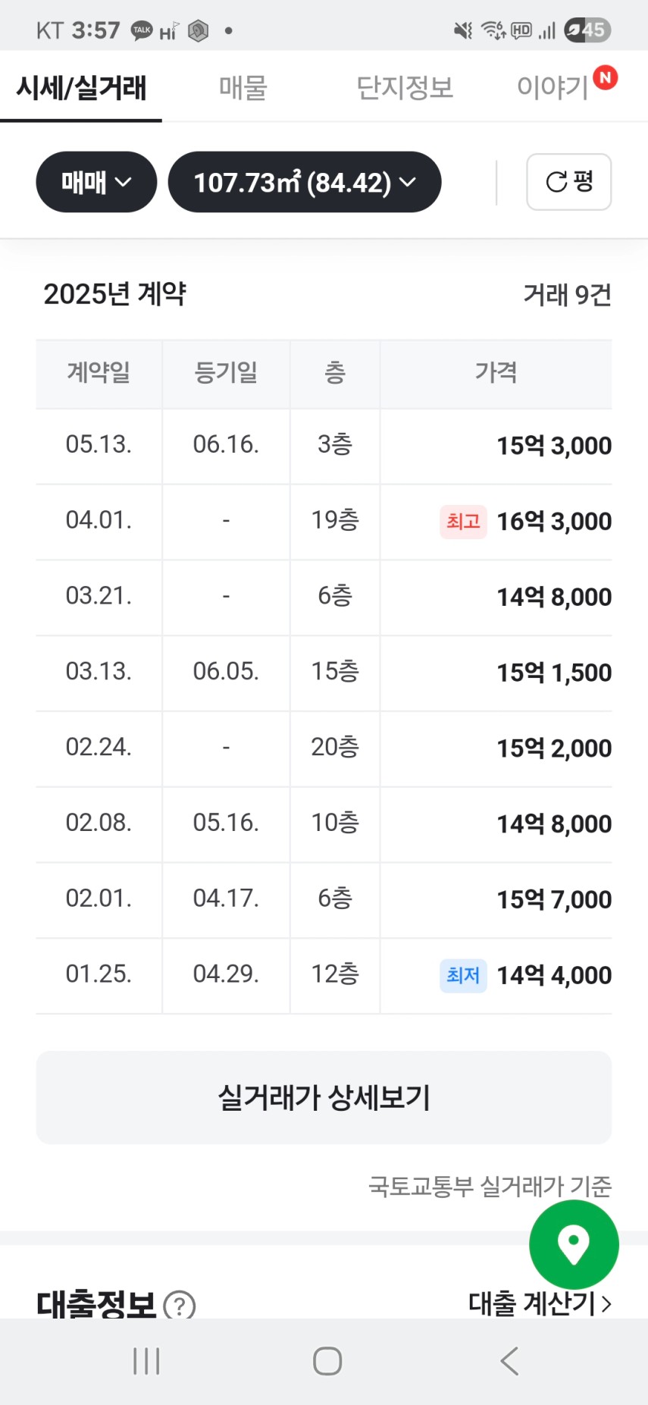
Task: Tap the help question mark beside 대출정보
Action: click(x=180, y=1306)
